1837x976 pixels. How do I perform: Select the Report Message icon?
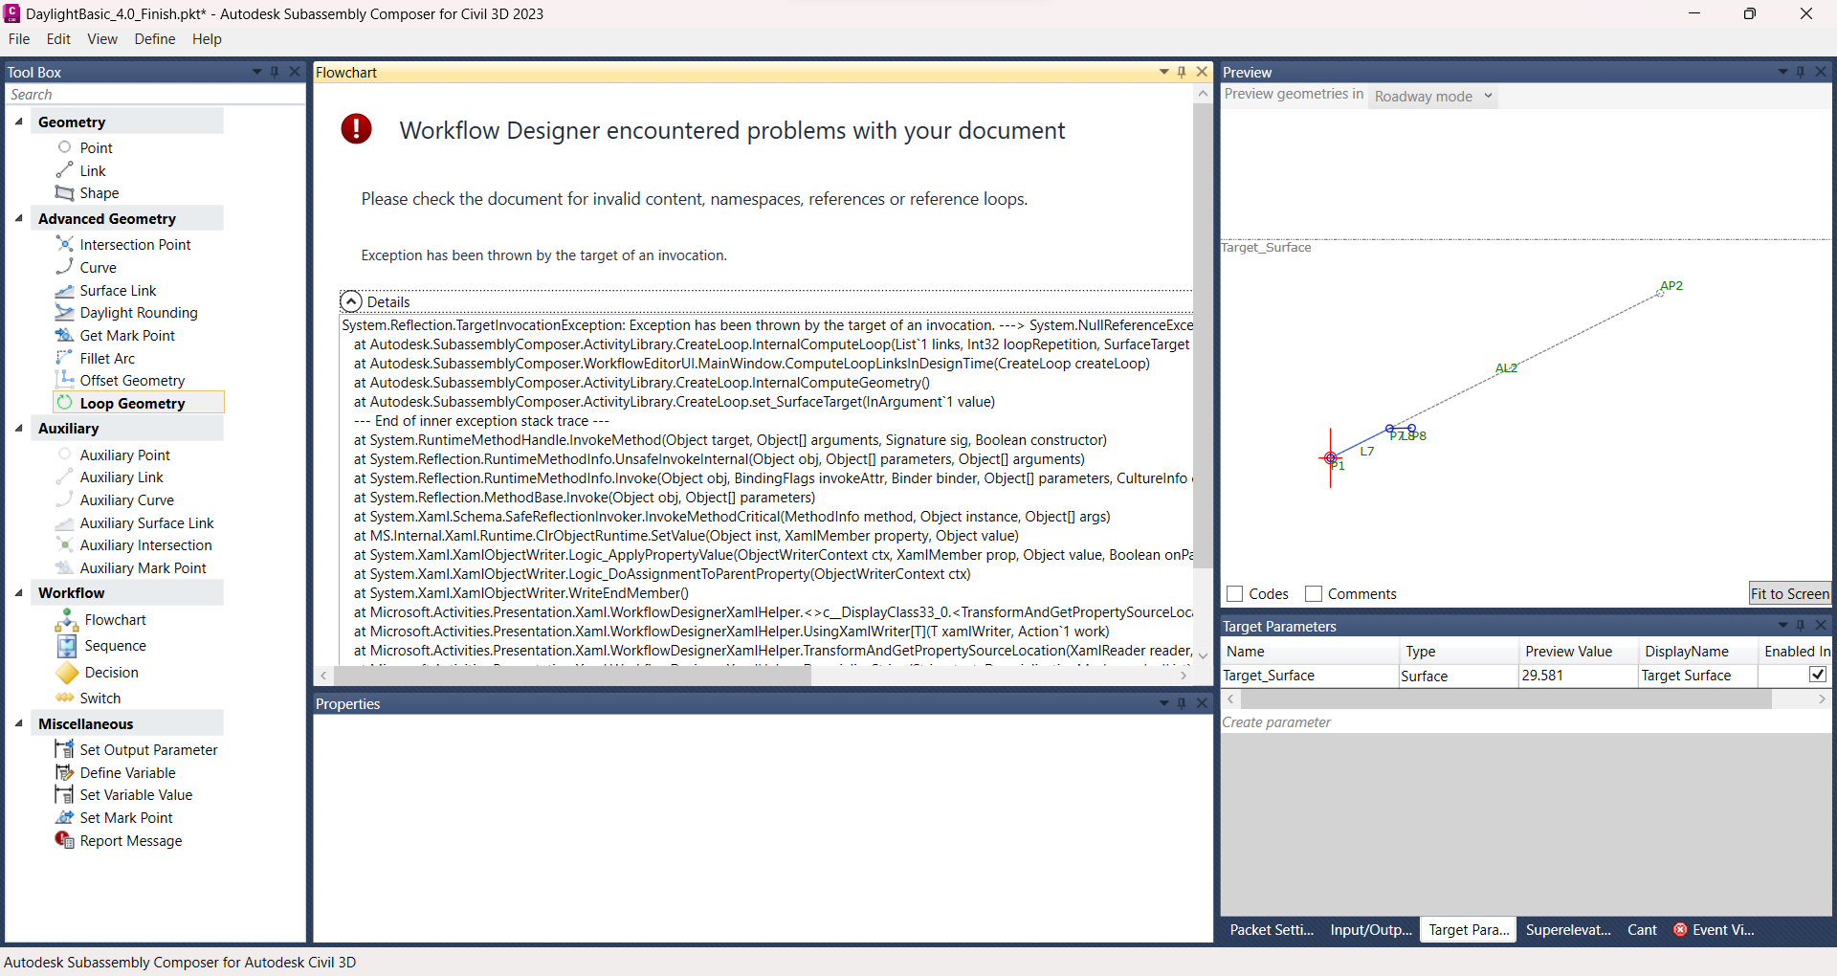pos(64,840)
